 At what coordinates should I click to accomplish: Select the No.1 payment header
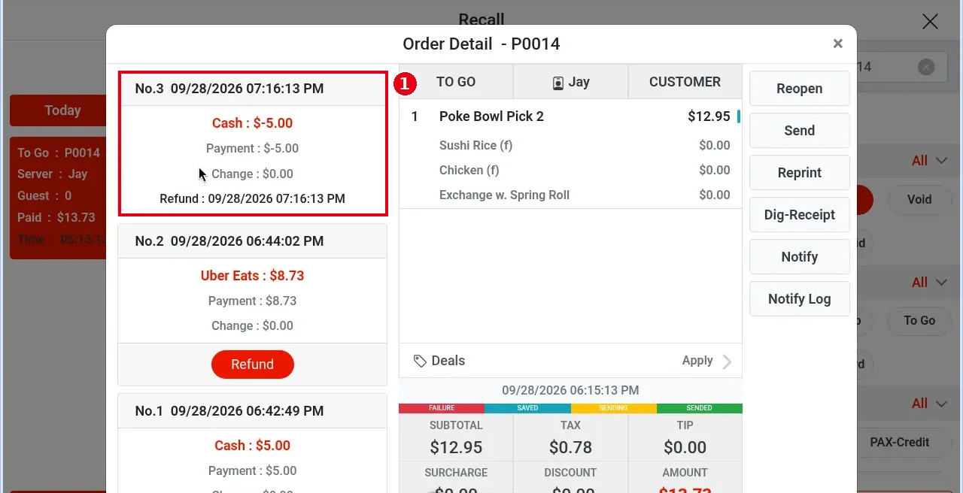click(x=253, y=411)
